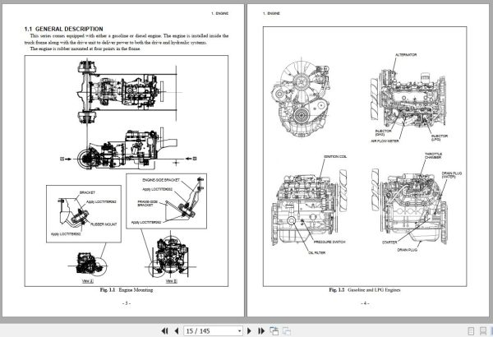Go to the first page
Viewport: 493px width, 337px height.
(164, 331)
